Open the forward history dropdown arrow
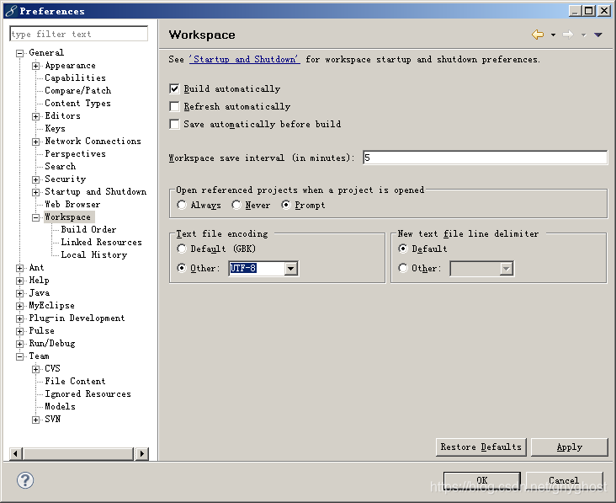 584,35
